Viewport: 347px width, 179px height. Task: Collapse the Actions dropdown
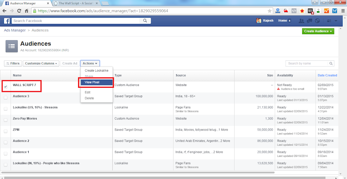click(90, 63)
